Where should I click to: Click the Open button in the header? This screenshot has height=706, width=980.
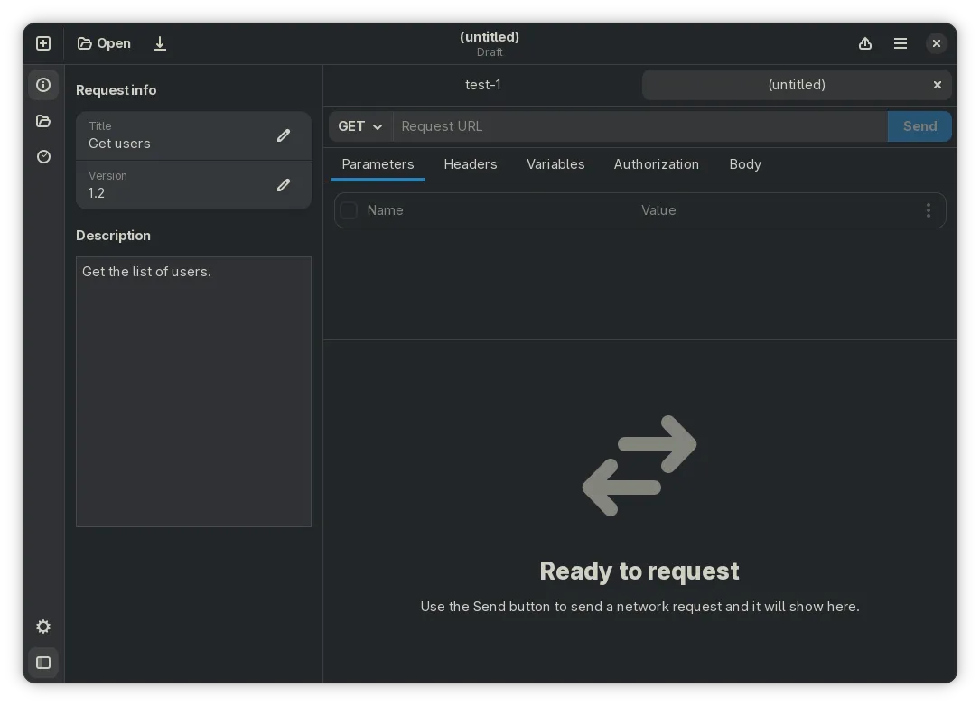(103, 42)
